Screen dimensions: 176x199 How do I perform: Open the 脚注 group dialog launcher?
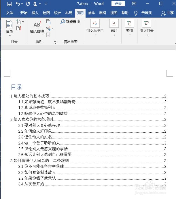(55, 42)
